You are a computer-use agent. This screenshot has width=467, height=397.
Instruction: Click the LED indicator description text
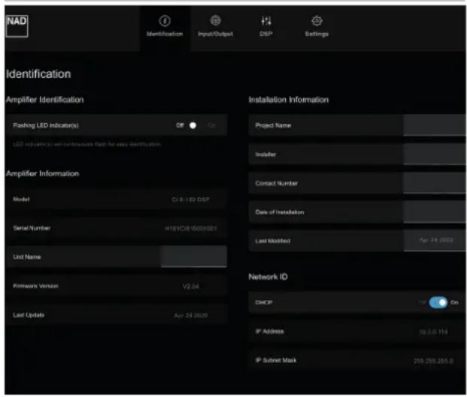pyautogui.click(x=86, y=144)
